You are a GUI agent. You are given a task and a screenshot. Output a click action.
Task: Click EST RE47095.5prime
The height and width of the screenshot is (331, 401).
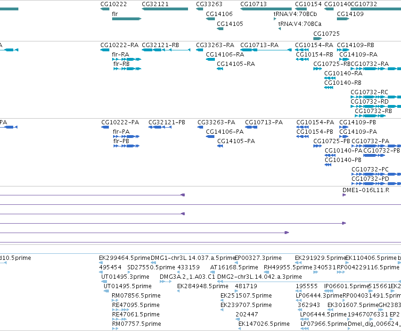[x=136, y=305]
